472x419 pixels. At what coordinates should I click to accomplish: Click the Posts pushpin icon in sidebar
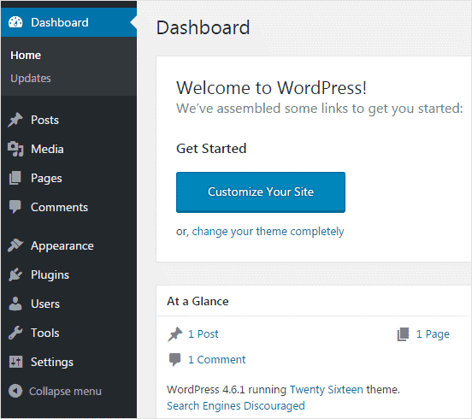pyautogui.click(x=15, y=120)
